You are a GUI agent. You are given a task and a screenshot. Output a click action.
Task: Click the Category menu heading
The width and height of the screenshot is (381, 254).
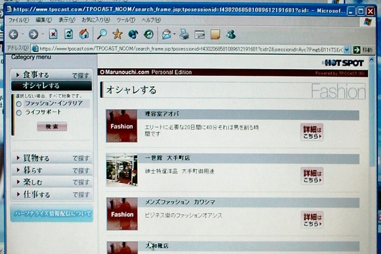pos(31,57)
